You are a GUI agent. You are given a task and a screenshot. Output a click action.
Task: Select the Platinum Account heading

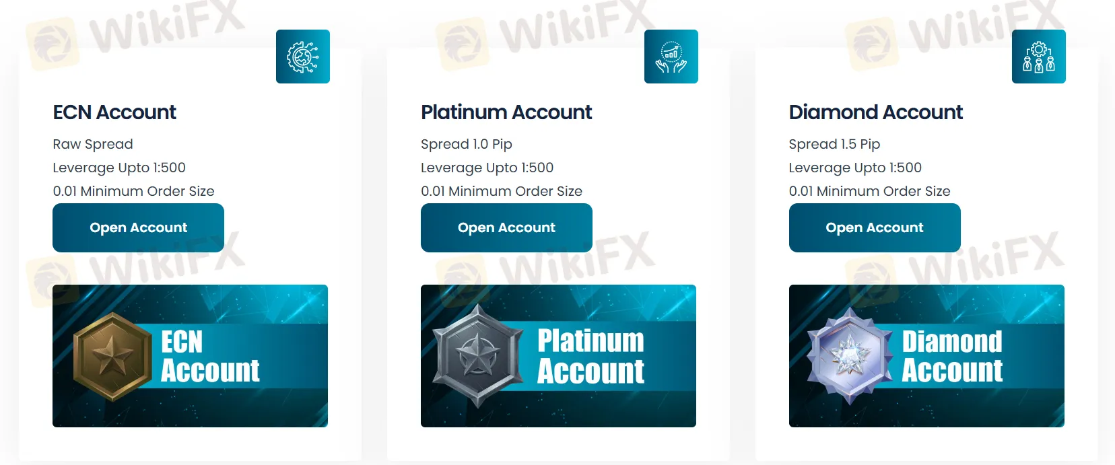coord(506,112)
